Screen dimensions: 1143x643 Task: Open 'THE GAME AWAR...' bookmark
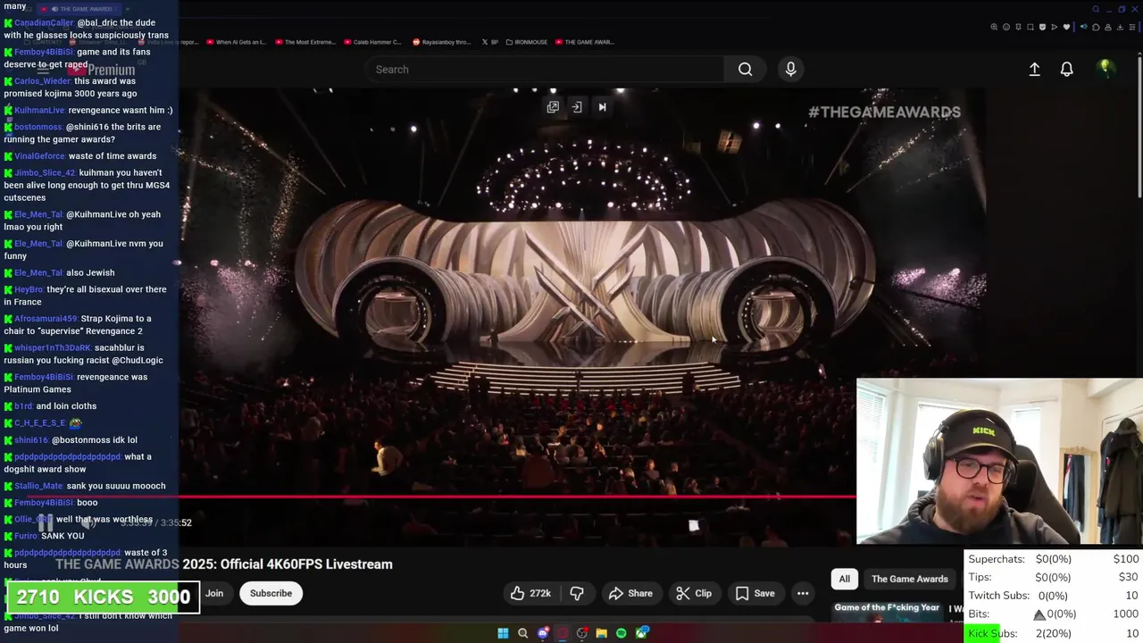pos(585,42)
